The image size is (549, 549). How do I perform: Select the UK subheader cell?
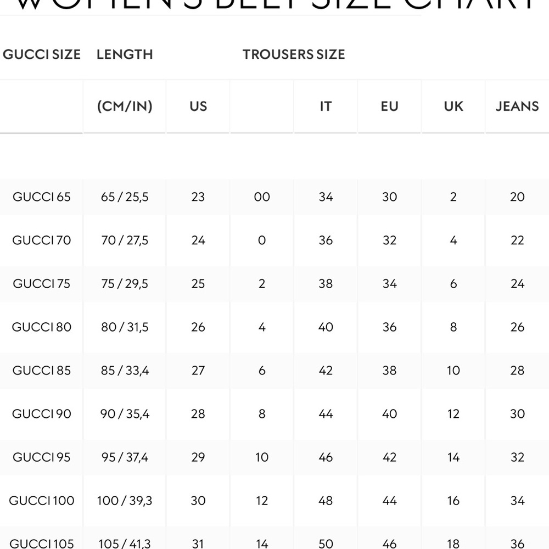[453, 106]
